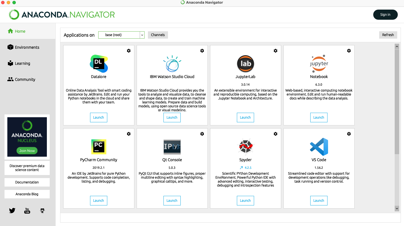The image size is (404, 226).
Task: Launch Qt Console
Action: [172, 201]
